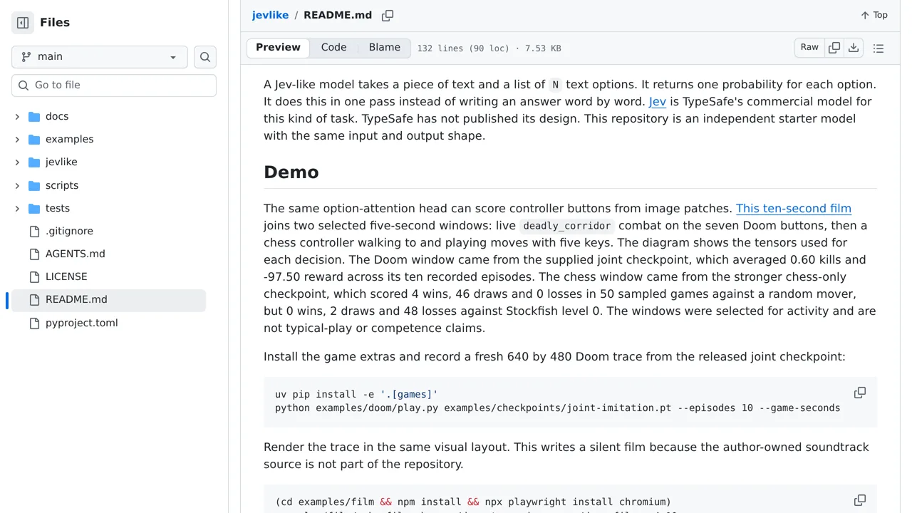Image resolution: width=912 pixels, height=513 pixels.
Task: Select the .gitignore file name
Action: (x=69, y=231)
